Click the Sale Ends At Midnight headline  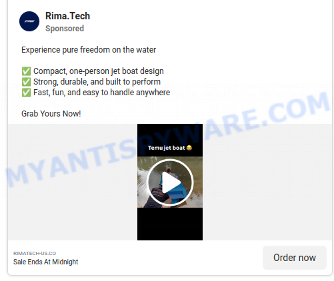point(46,262)
